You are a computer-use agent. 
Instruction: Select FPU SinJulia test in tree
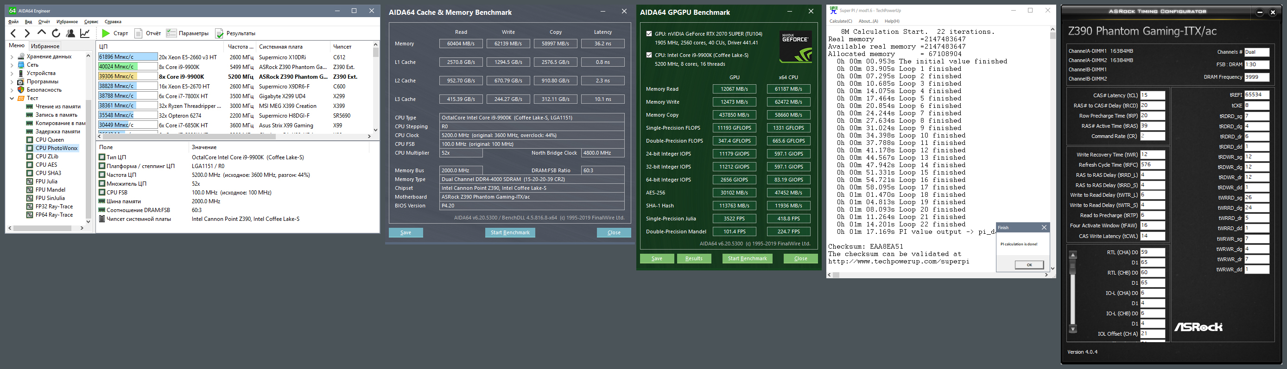pyautogui.click(x=51, y=198)
